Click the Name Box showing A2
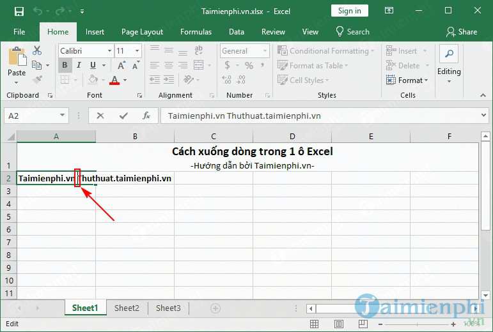This screenshot has height=332, width=493. (x=36, y=116)
